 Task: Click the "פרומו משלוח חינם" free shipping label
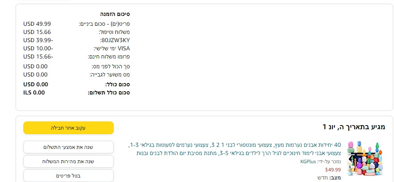pyautogui.click(x=109, y=56)
